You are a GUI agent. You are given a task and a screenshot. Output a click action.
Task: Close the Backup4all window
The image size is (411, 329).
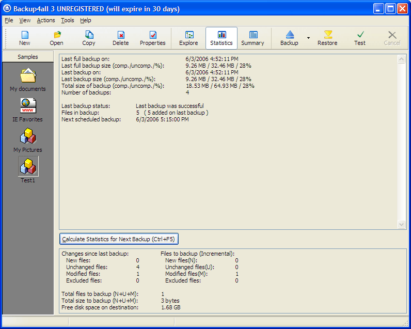coord(402,9)
